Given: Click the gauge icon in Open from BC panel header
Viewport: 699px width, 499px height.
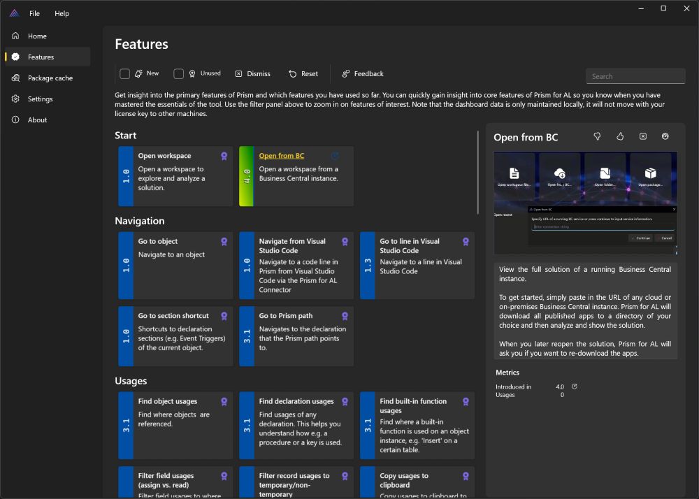Looking at the screenshot, I should pos(665,136).
